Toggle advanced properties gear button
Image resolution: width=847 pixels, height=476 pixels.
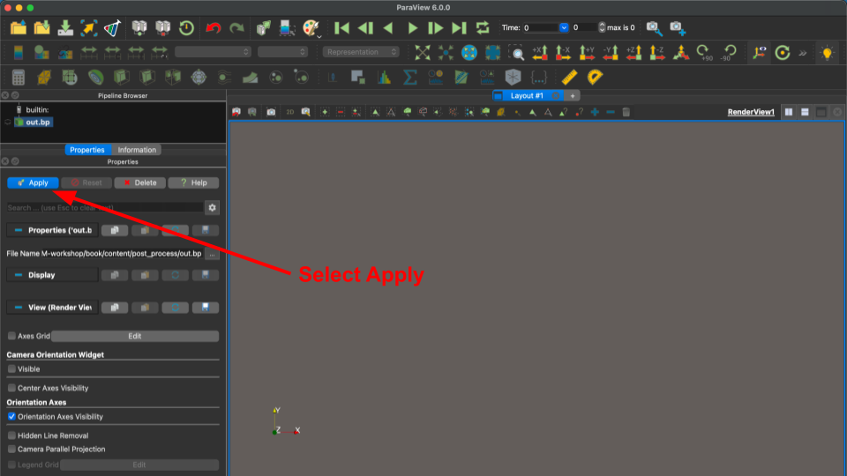click(213, 208)
